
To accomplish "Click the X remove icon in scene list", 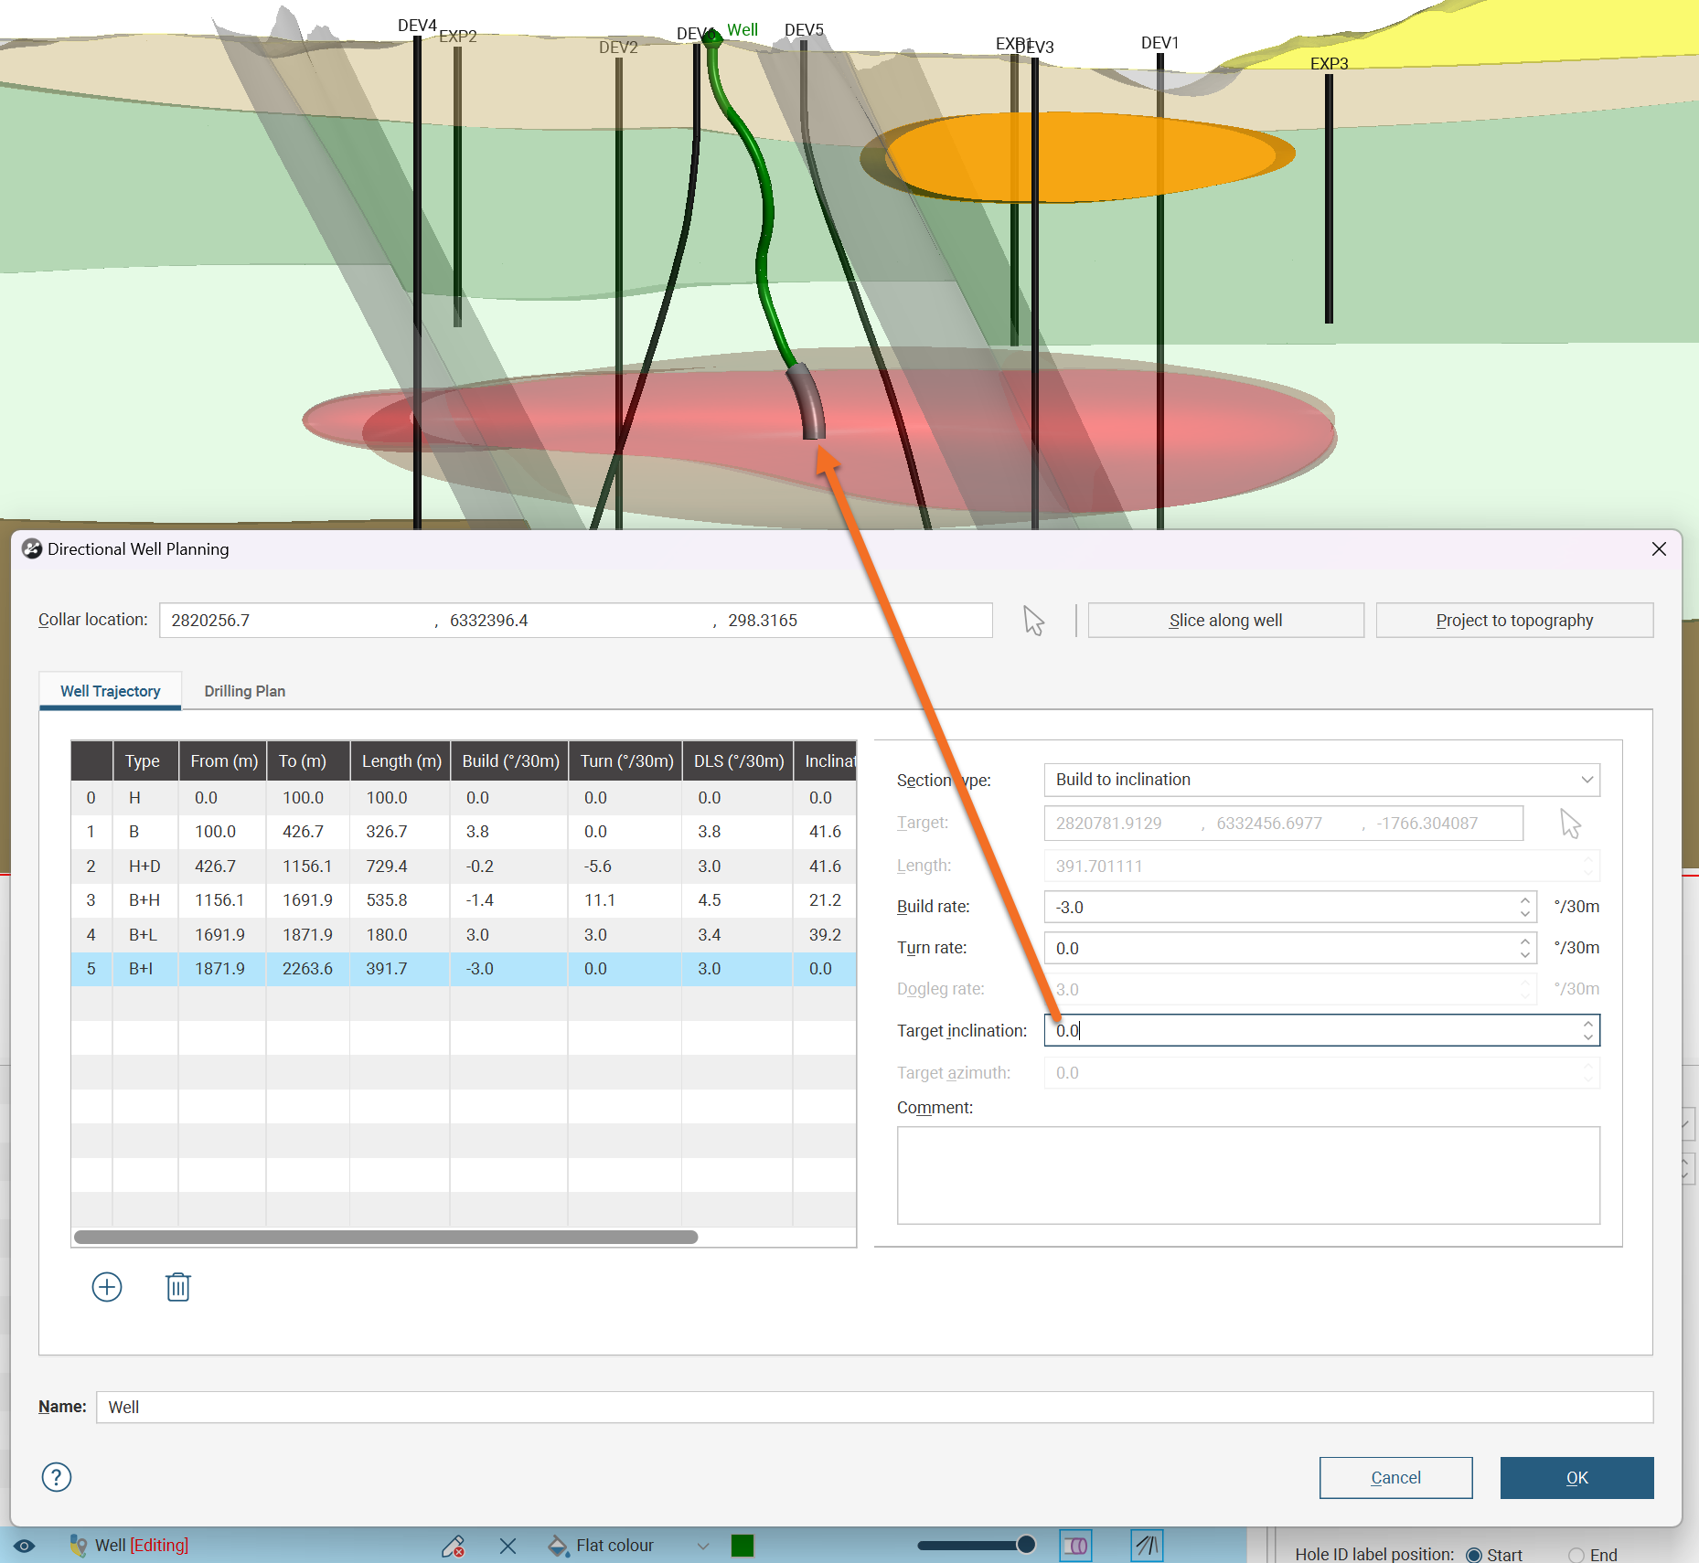I will [508, 1546].
